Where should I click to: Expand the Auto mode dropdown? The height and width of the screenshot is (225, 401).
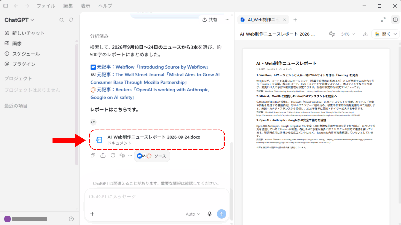click(x=193, y=214)
